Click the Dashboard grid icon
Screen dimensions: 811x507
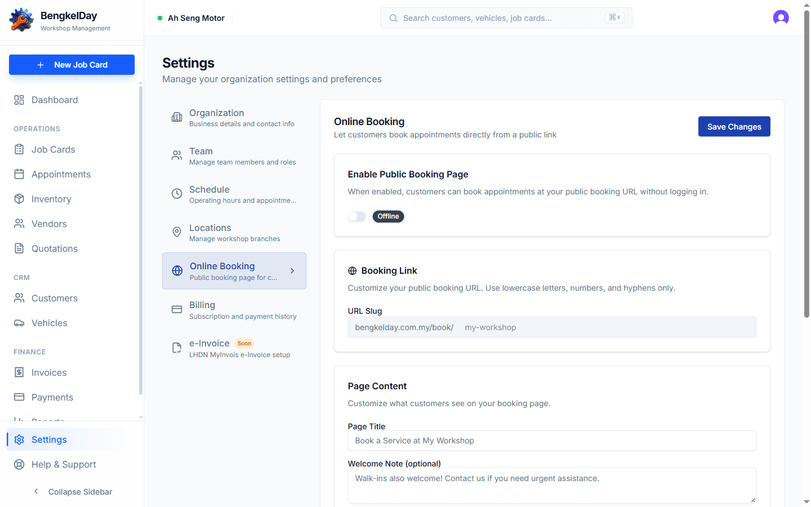(x=19, y=100)
